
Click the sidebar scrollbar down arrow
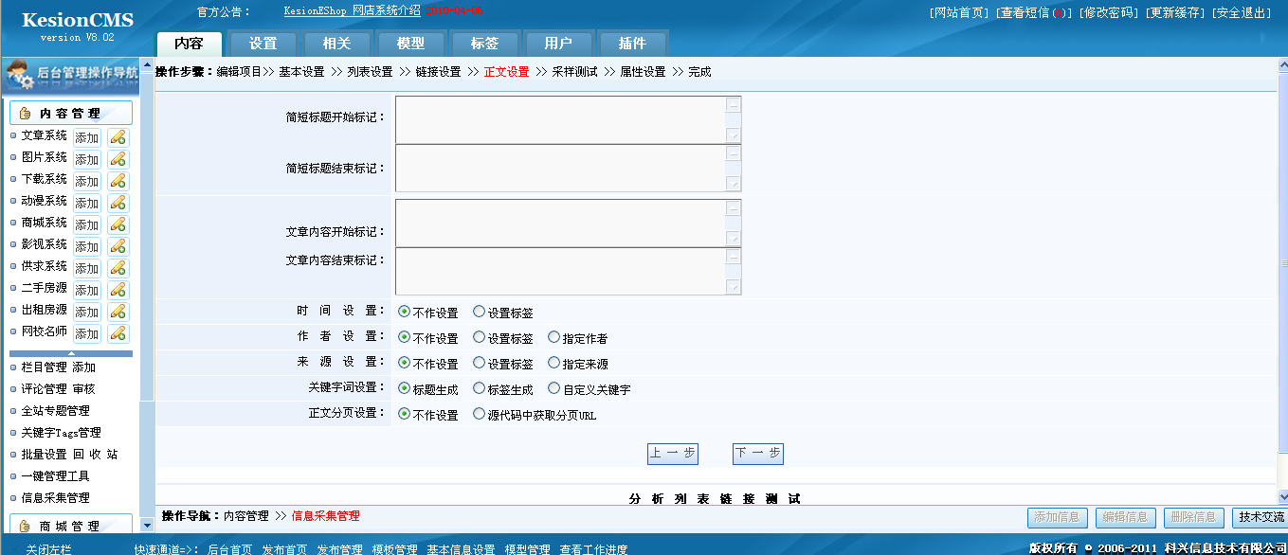[147, 525]
